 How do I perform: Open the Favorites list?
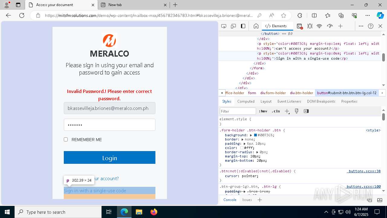[x=328, y=15]
